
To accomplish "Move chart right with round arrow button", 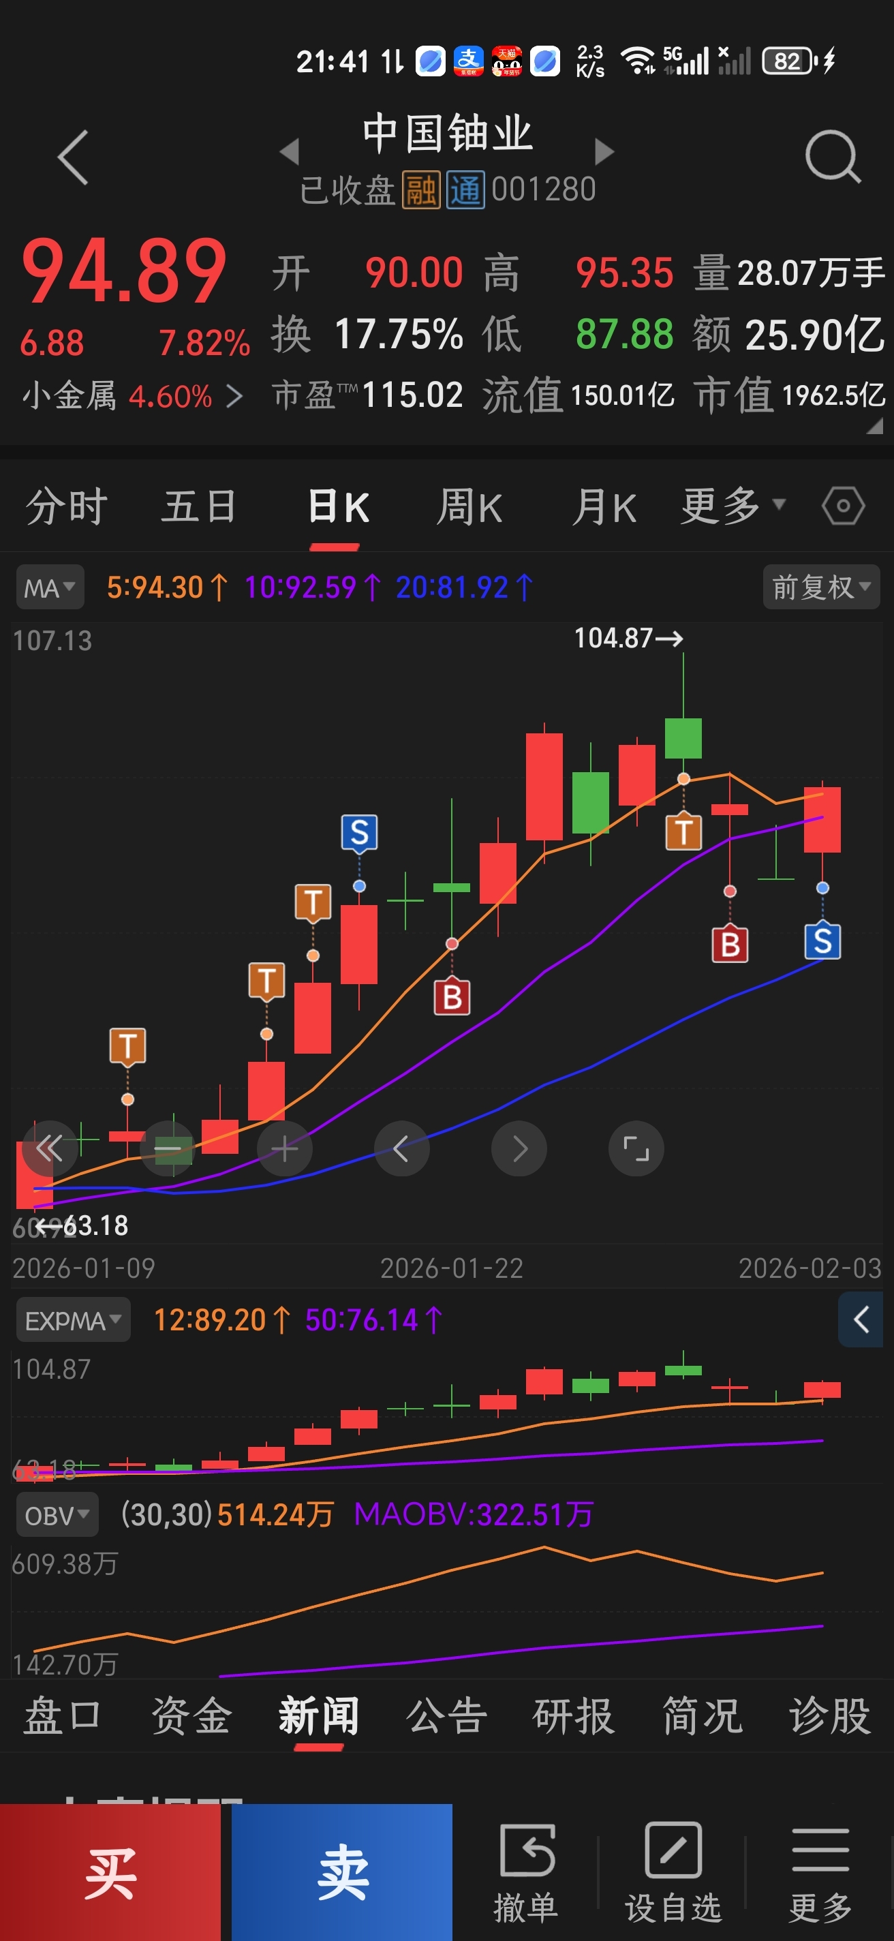I will (x=519, y=1148).
